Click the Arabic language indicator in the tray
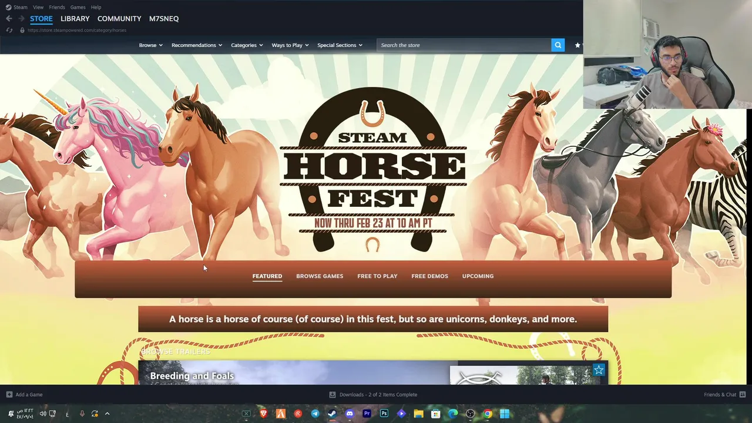This screenshot has height=423, width=752. (67, 414)
